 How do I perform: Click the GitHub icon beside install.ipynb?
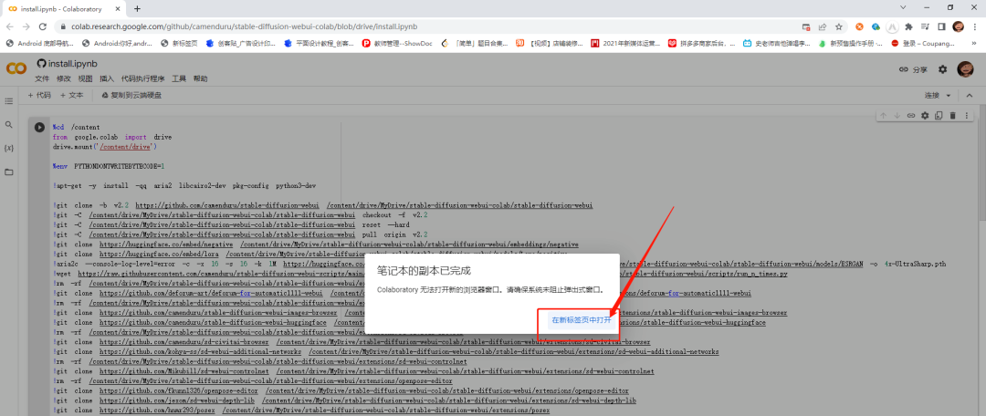pos(41,64)
